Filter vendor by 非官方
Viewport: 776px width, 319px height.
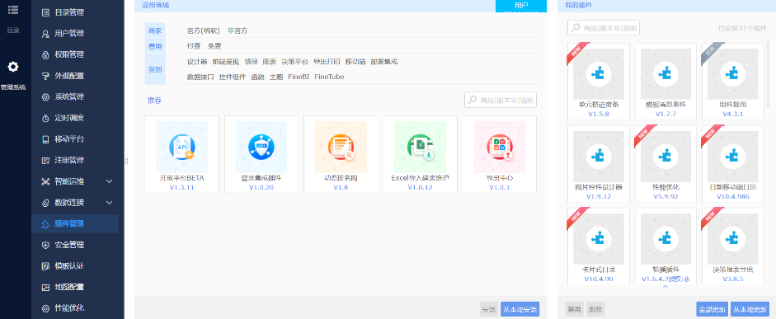[x=238, y=30]
